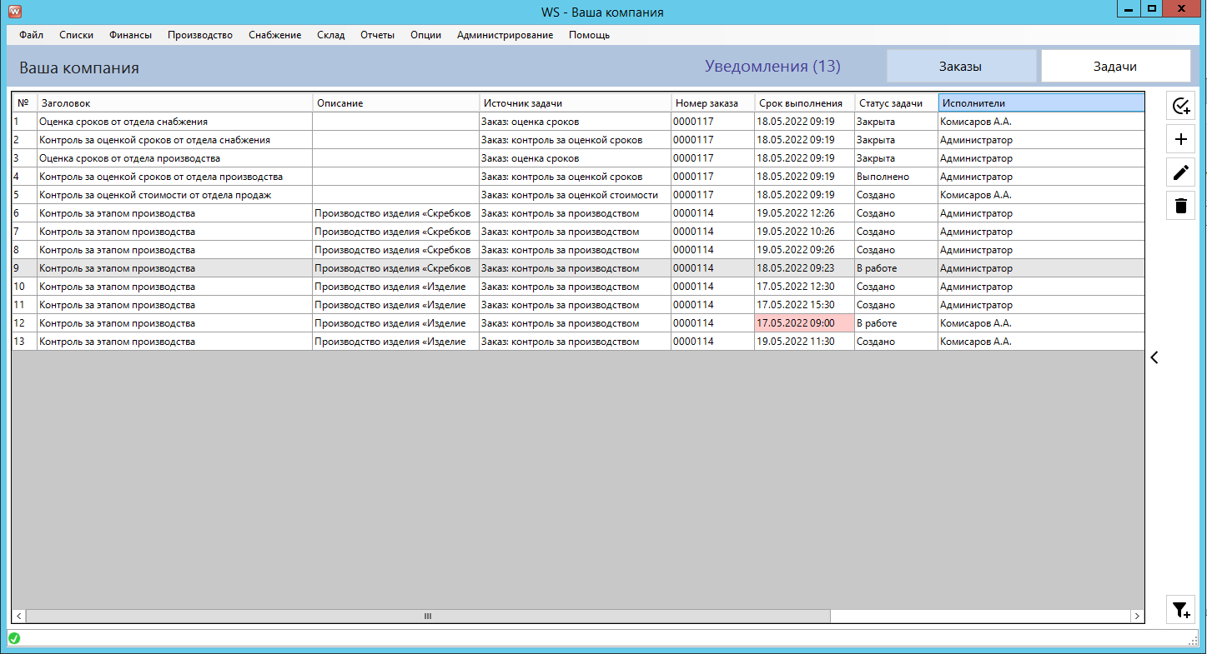Image resolution: width=1207 pixels, height=654 pixels.
Task: Expand the side panel chevron arrow
Action: point(1154,357)
